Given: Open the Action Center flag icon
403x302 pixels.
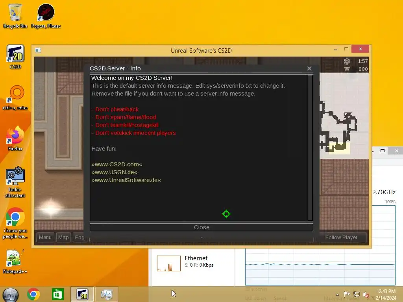Looking at the screenshot, I should click(347, 295).
